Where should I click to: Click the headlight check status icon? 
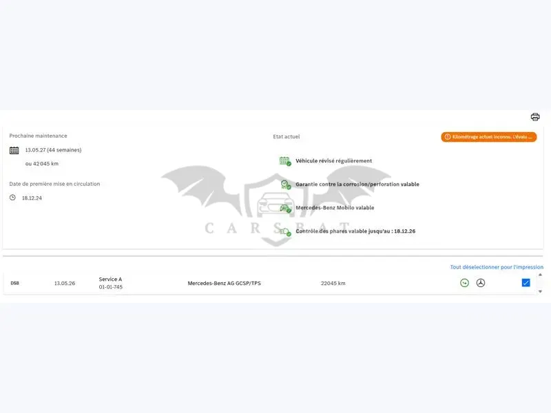pyautogui.click(x=285, y=232)
